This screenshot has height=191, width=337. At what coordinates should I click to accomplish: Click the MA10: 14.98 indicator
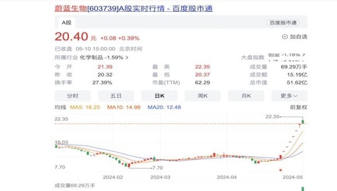124,107
